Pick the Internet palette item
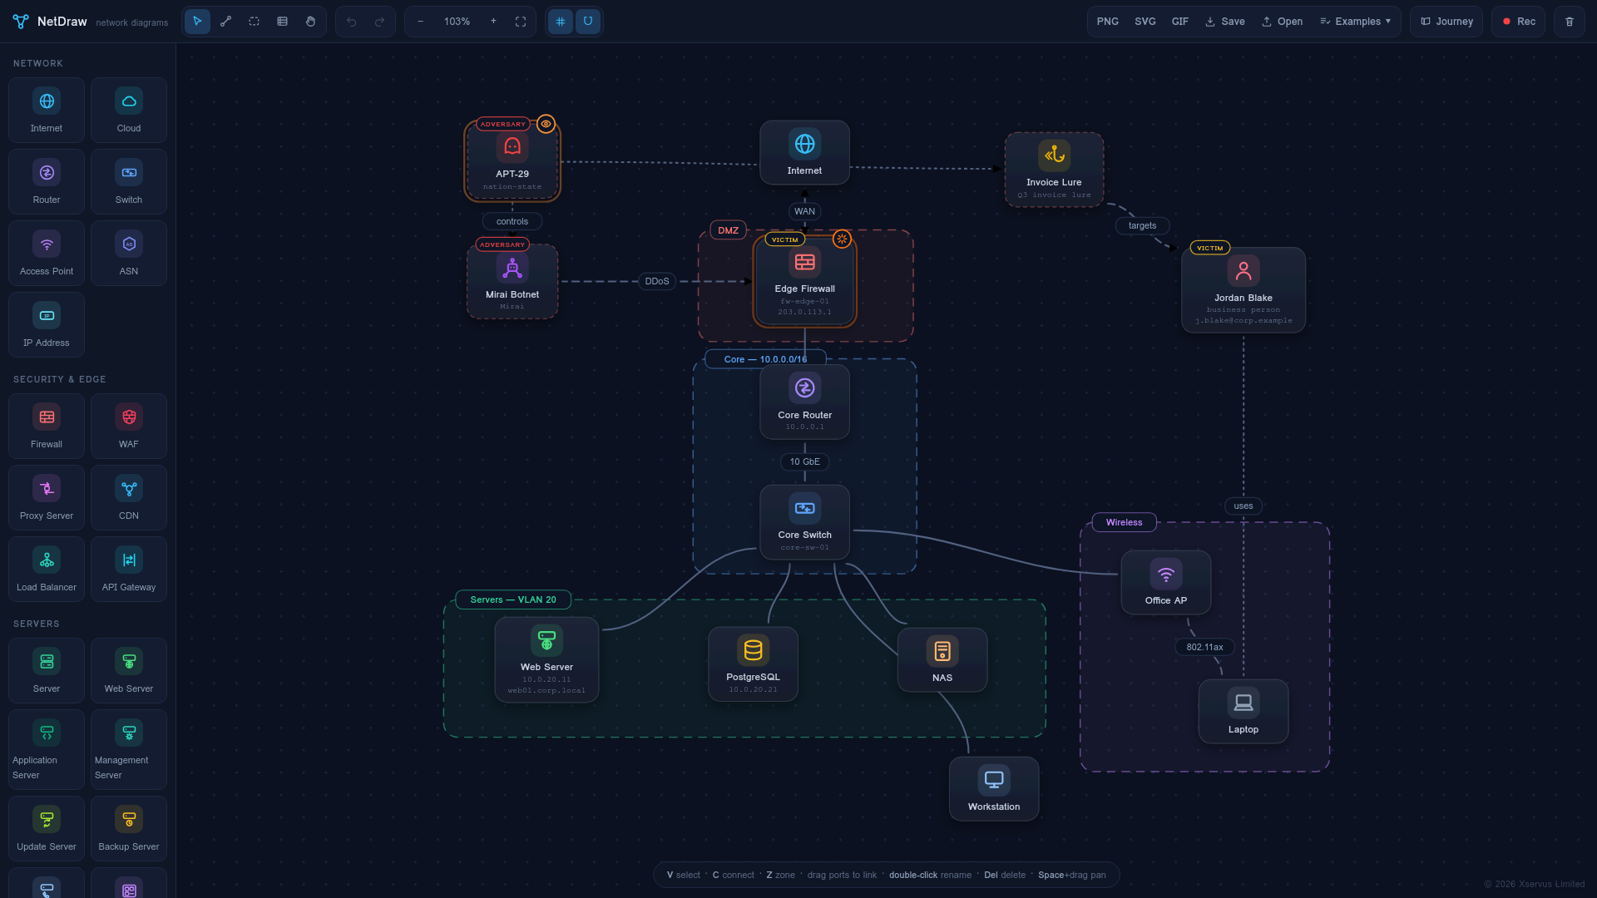Viewport: 1597px width, 898px height. (x=47, y=111)
